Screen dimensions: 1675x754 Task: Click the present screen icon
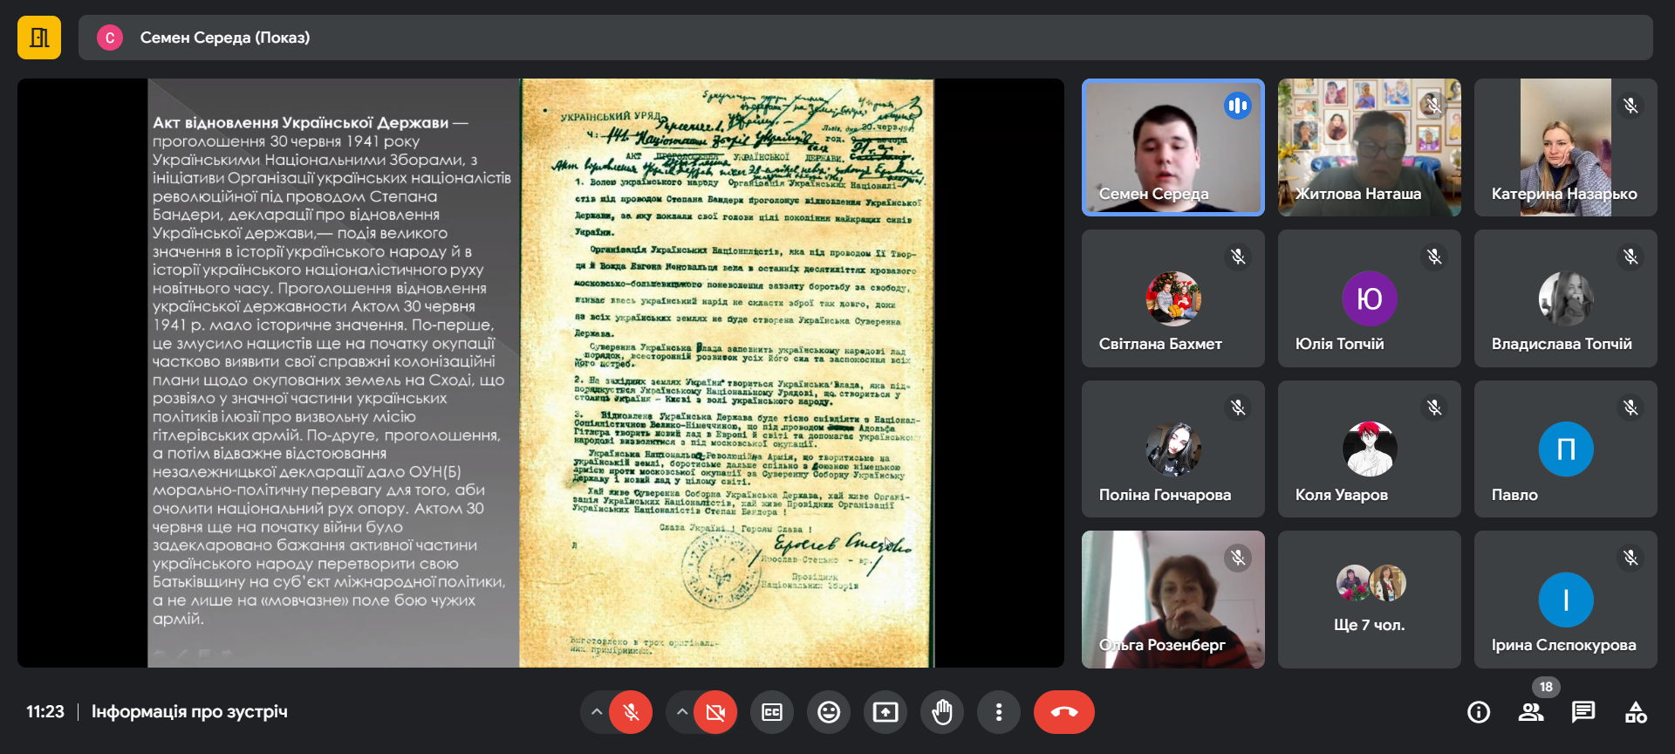pyautogui.click(x=885, y=712)
